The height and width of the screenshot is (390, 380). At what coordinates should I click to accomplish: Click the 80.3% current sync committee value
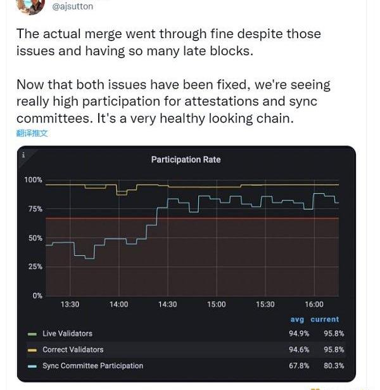tap(333, 365)
